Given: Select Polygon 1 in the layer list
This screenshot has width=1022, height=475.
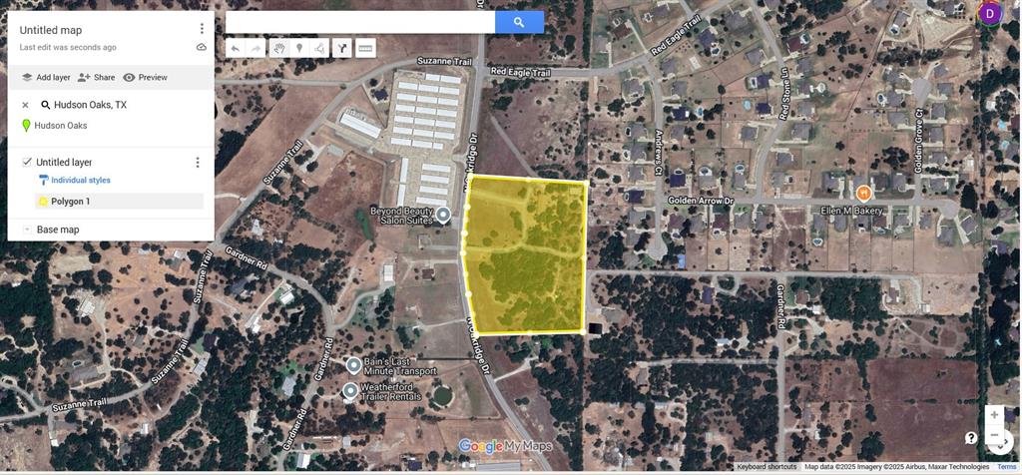Looking at the screenshot, I should (71, 202).
